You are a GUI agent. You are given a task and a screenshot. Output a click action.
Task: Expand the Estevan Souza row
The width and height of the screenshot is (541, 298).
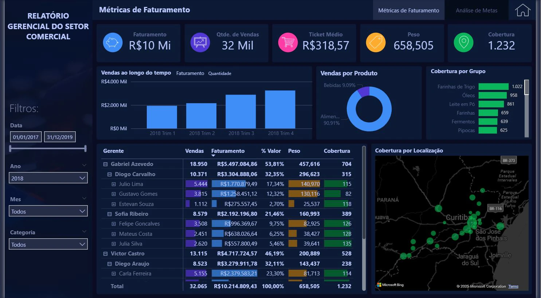click(113, 204)
